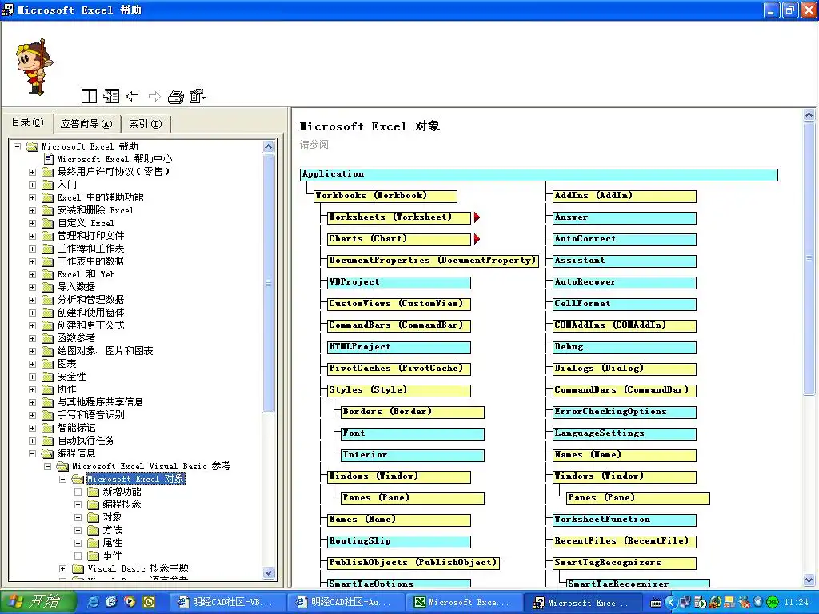Expand the 新增功能 node

(x=78, y=492)
